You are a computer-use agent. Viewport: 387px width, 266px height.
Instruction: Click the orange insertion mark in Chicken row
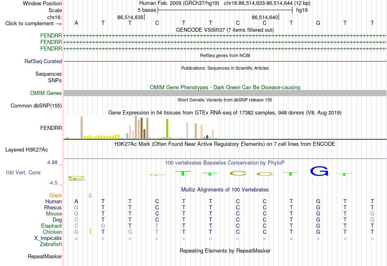pos(90,231)
